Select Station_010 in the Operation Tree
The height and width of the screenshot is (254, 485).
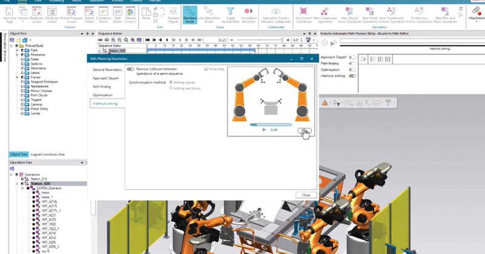39,179
